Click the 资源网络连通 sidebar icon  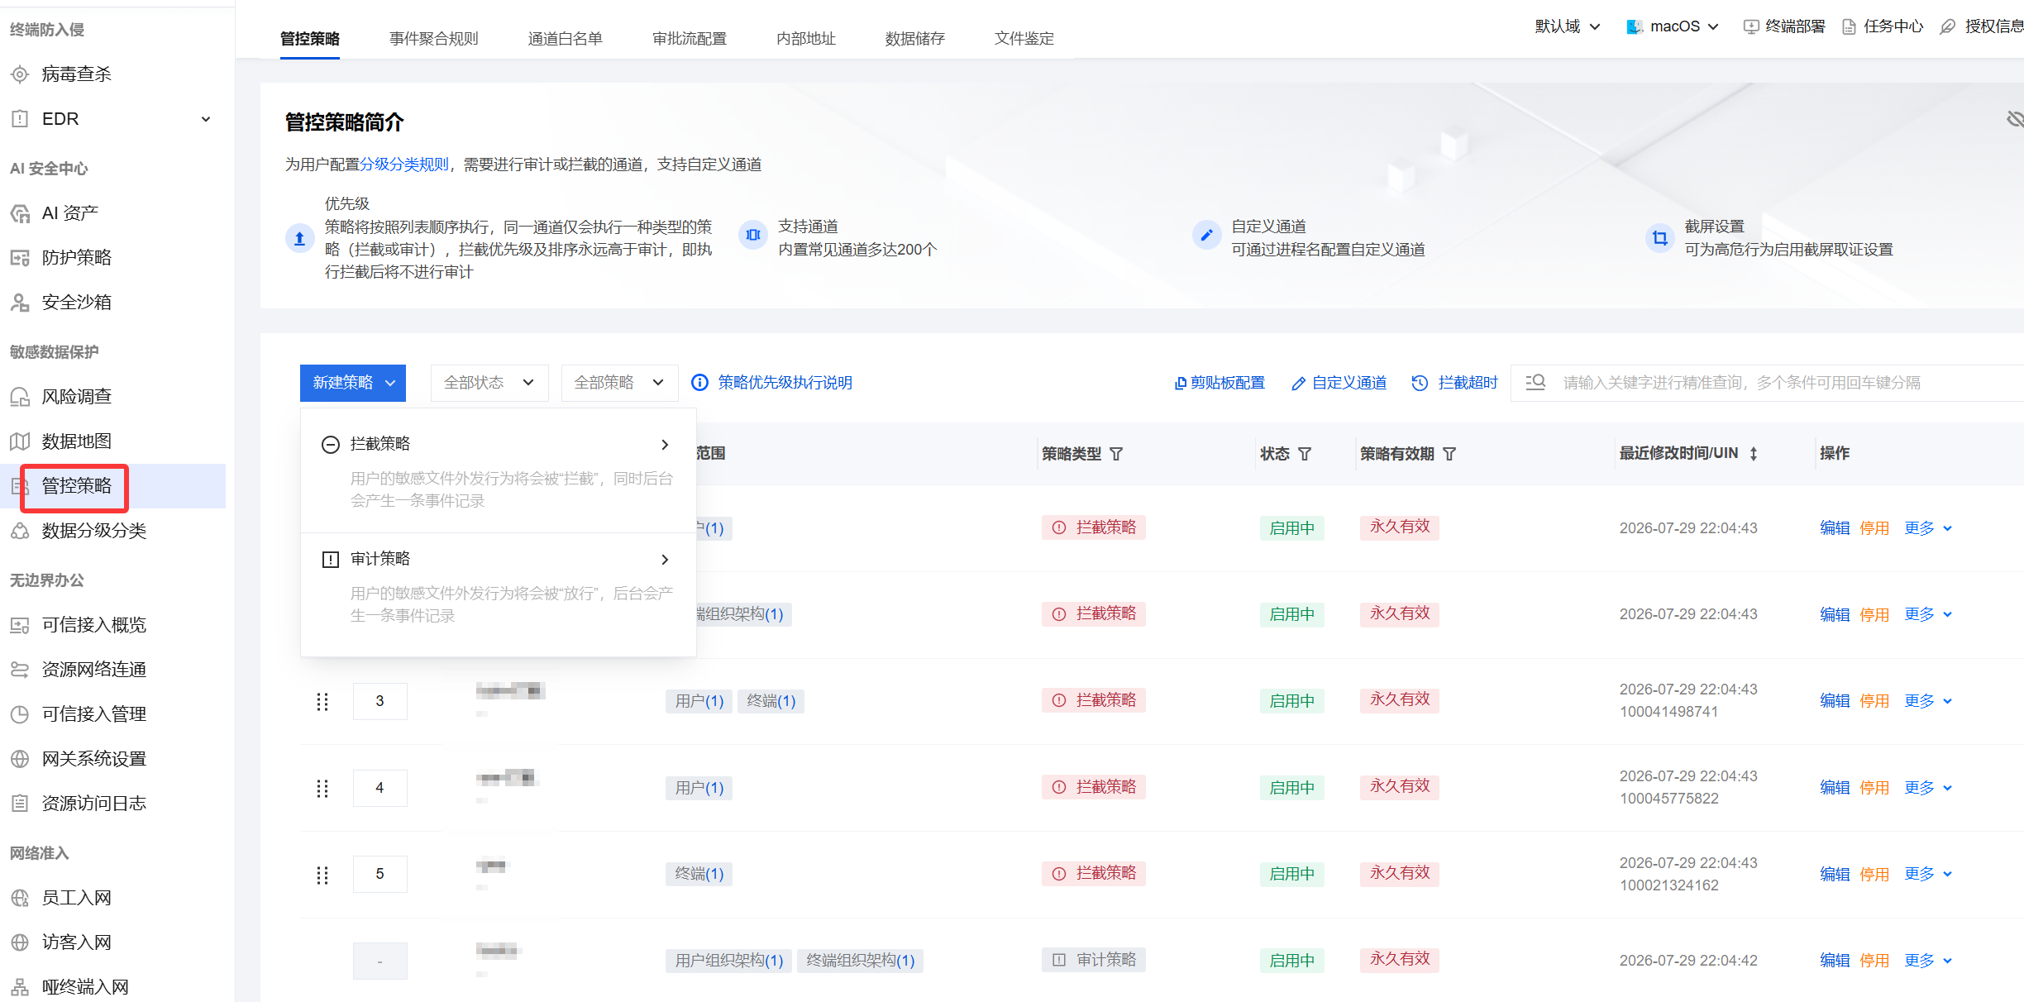(x=20, y=670)
